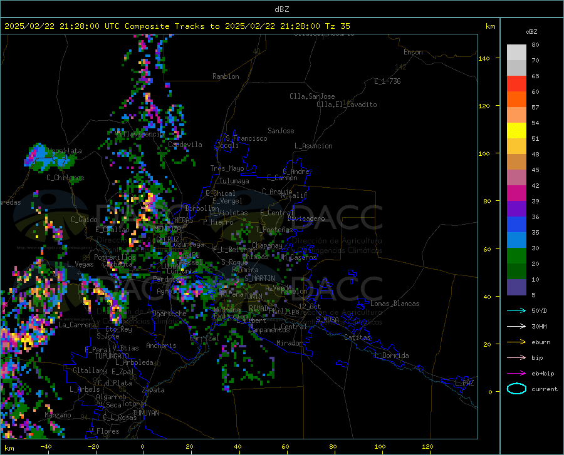Image resolution: width=564 pixels, height=455 pixels.
Task: Click the Tulumaya label
Action: click(234, 181)
